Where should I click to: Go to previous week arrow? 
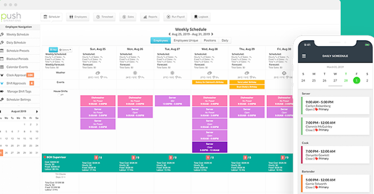[169, 34]
